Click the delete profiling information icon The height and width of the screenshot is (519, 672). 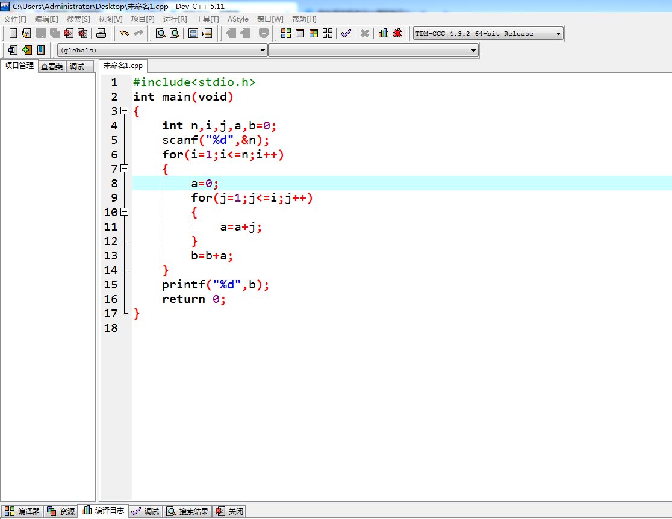pos(397,33)
